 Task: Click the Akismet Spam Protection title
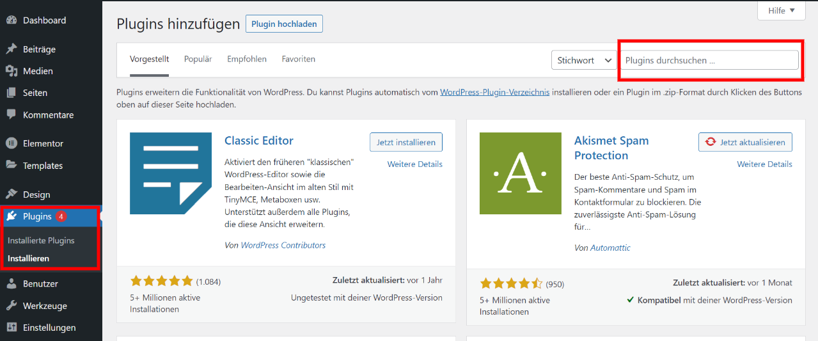click(x=612, y=148)
